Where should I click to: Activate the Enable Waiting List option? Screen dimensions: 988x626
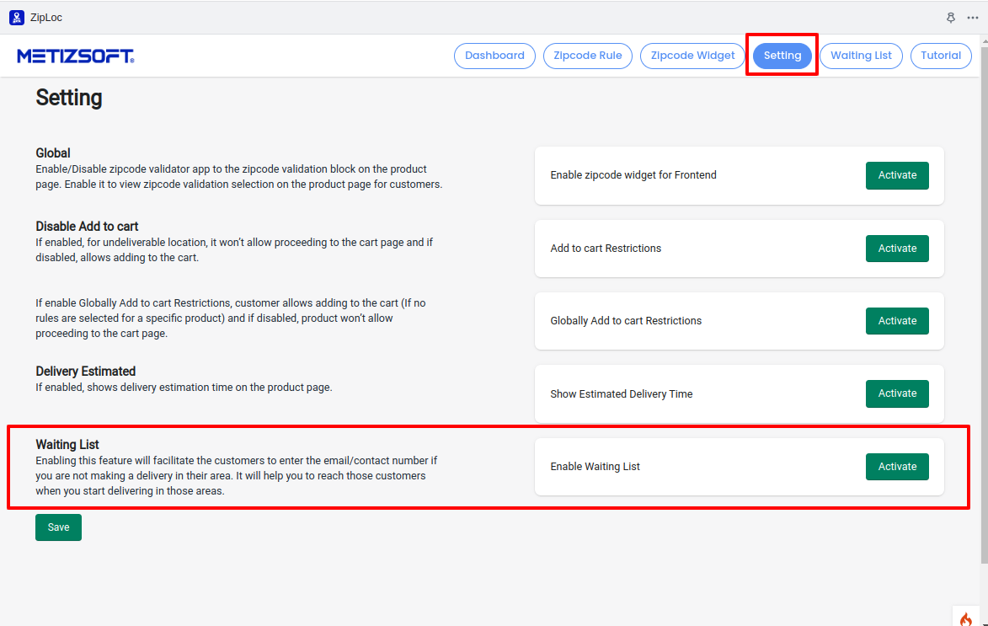897,467
